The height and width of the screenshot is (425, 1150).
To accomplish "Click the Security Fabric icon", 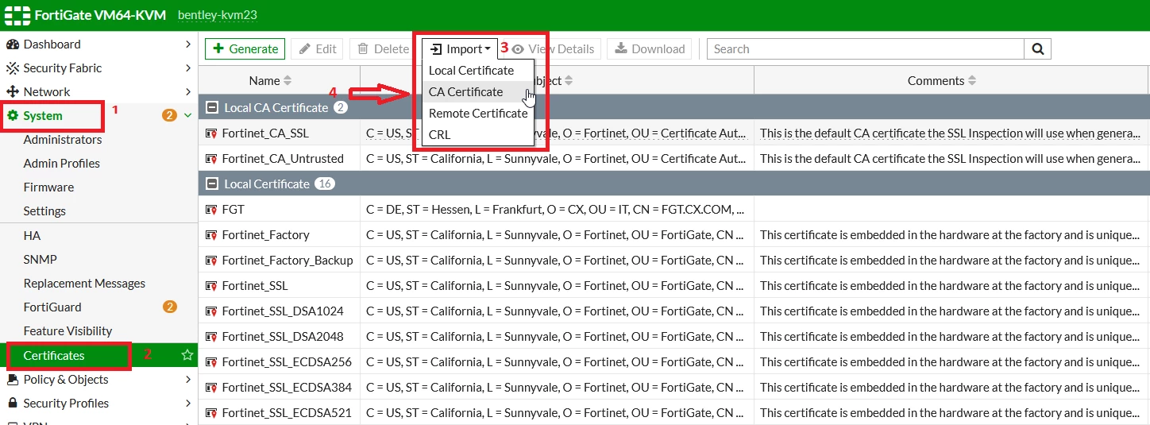I will pos(13,68).
